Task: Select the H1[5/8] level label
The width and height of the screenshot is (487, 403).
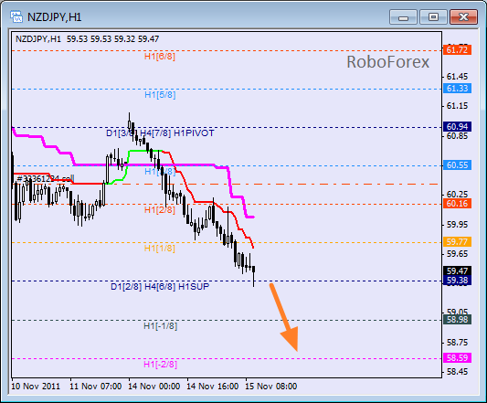Action: pos(160,95)
